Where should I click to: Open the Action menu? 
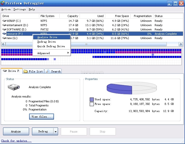(x=6, y=9)
